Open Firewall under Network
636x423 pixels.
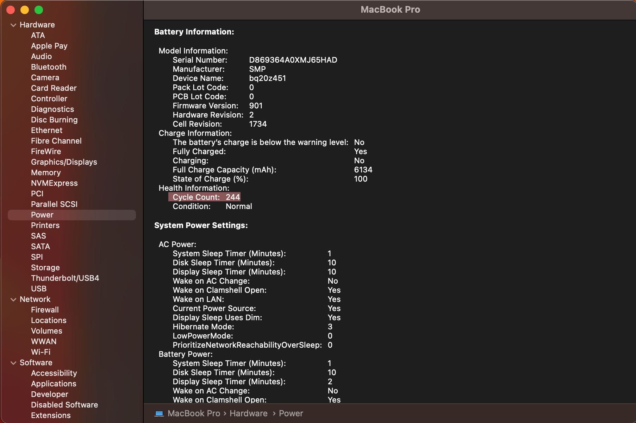[45, 310]
